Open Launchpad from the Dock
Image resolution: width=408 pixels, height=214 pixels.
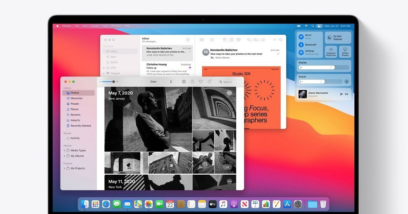(x=95, y=204)
